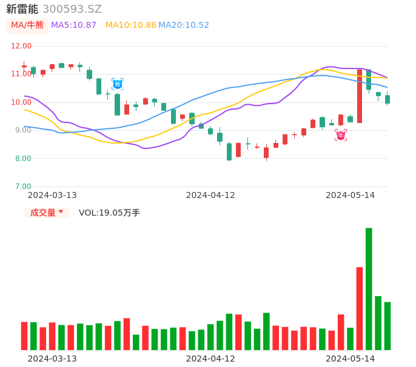Click the 2024-05-14 date under volume chart
The height and width of the screenshot is (367, 416).
tap(351, 359)
